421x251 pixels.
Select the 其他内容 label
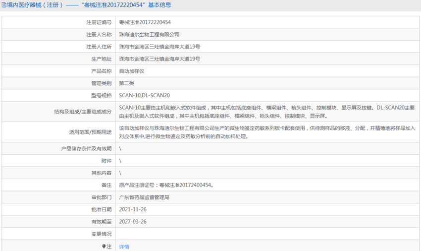pyautogui.click(x=101, y=173)
